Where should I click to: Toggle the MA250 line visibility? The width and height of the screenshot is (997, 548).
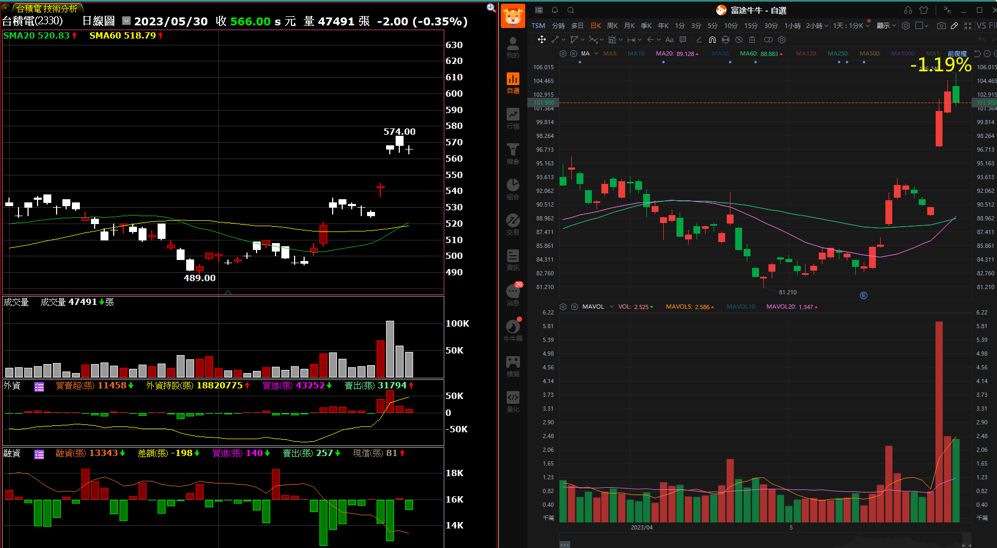838,53
